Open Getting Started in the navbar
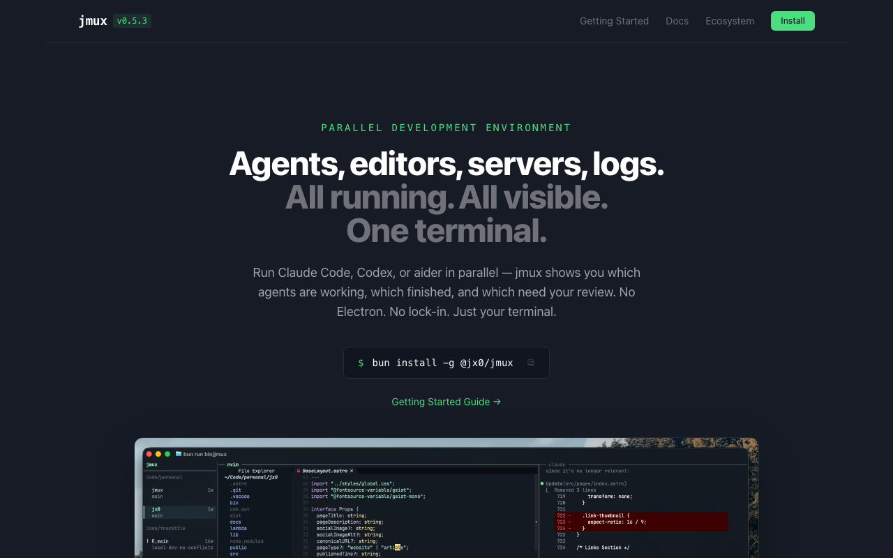Screen dimensions: 893x558 pos(614,21)
